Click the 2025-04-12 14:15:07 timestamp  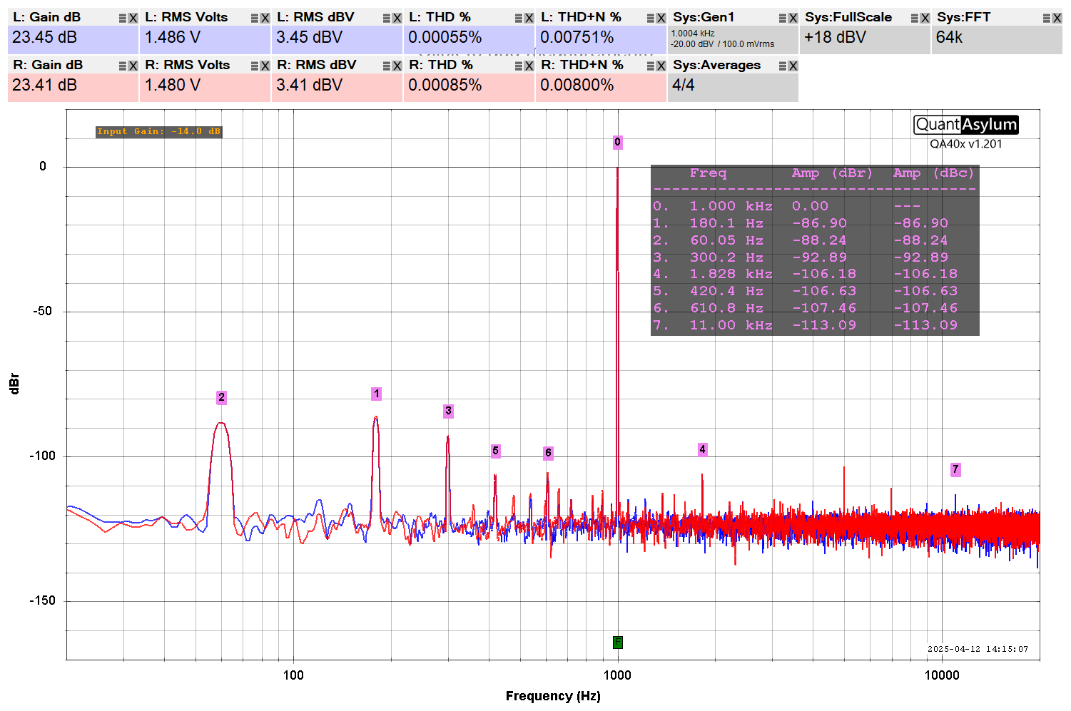point(978,649)
